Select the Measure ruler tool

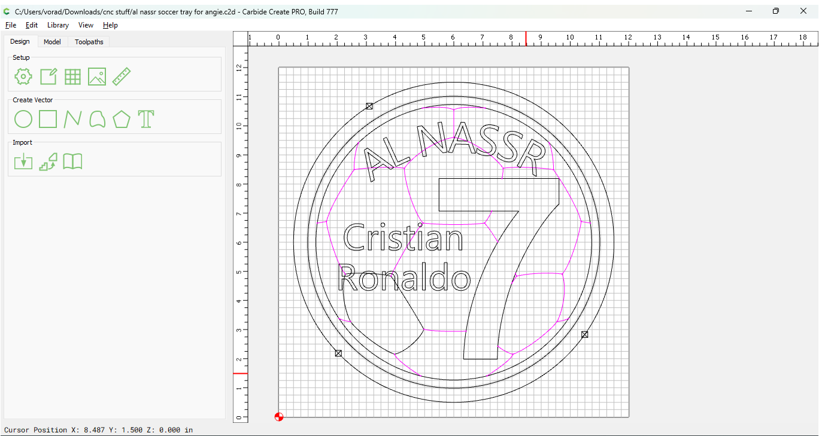122,77
